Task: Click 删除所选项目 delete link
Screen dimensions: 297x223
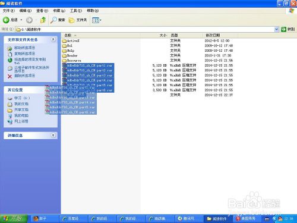Action: point(24,76)
